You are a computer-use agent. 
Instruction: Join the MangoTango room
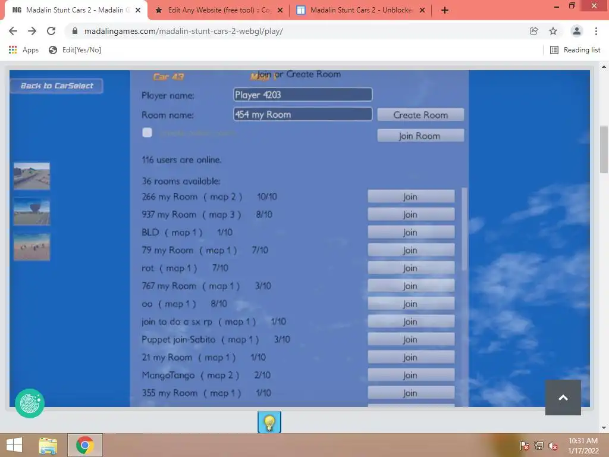point(411,375)
